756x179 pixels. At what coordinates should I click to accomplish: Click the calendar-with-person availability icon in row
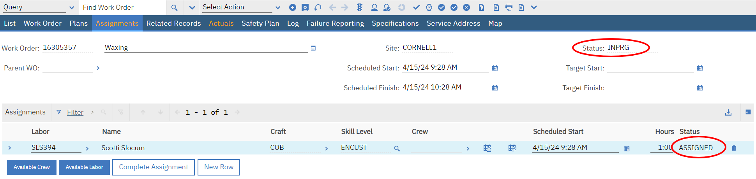point(488,148)
